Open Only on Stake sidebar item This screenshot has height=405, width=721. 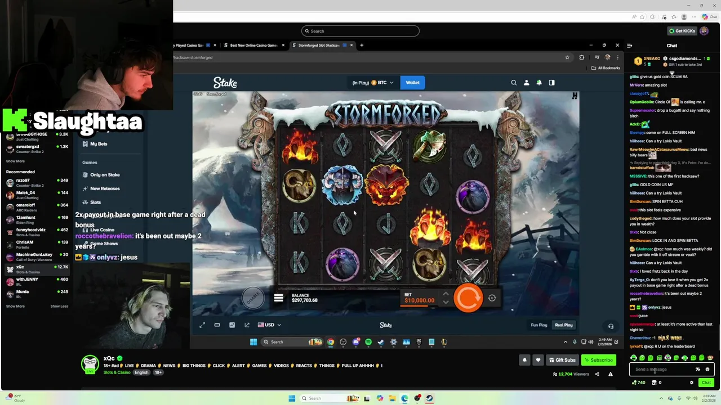(x=105, y=175)
